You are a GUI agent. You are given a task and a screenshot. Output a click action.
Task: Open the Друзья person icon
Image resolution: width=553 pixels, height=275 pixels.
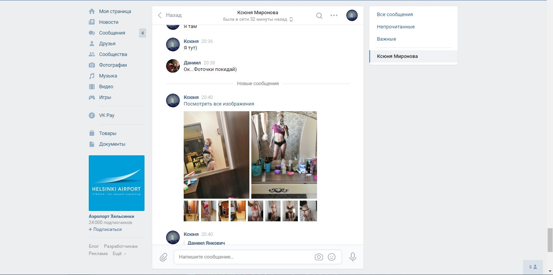coord(92,43)
